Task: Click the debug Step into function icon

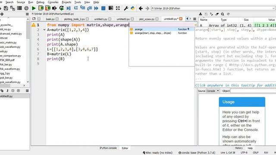Action: tap(82, 8)
